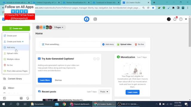Click the browser address bar URL
This screenshot has height=107, width=191.
pyautogui.click(x=87, y=8)
